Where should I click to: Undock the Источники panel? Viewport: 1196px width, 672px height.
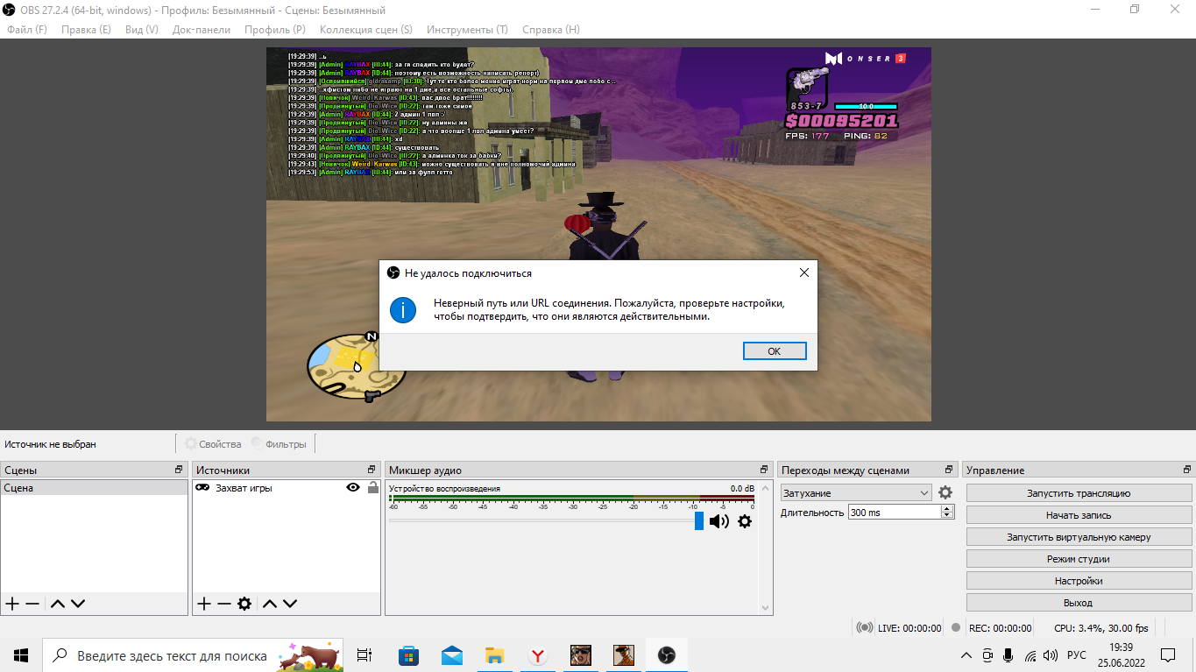(x=372, y=470)
